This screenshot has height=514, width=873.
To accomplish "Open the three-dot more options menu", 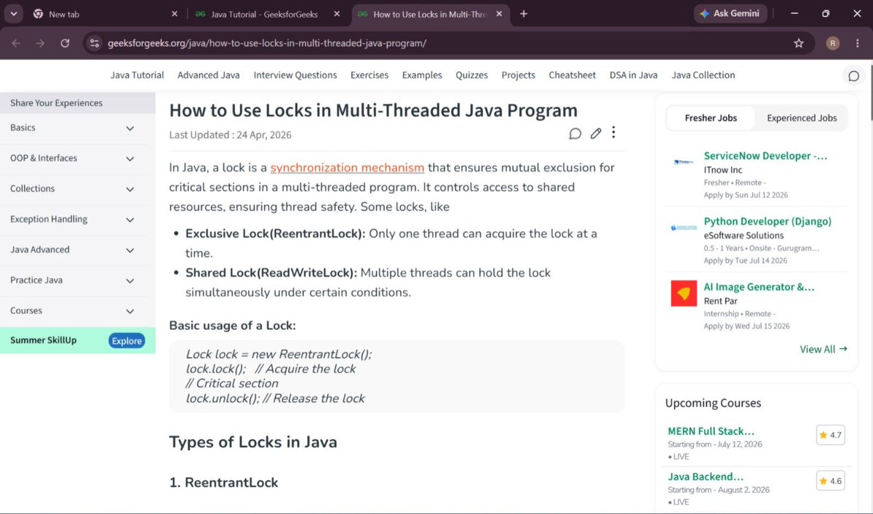I will pyautogui.click(x=614, y=132).
